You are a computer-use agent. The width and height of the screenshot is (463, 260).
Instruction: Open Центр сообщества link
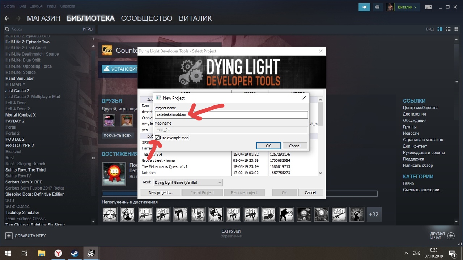point(421,108)
